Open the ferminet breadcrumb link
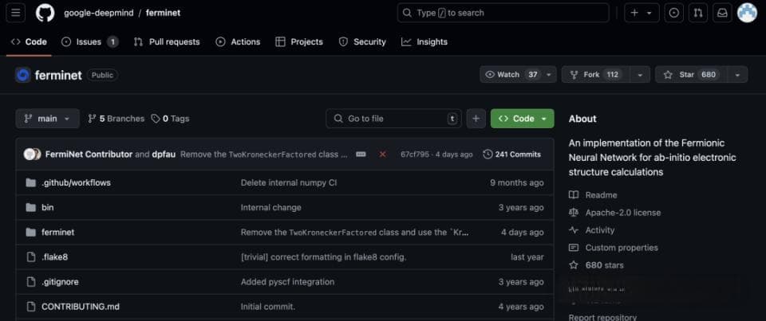The image size is (766, 321). [x=163, y=13]
